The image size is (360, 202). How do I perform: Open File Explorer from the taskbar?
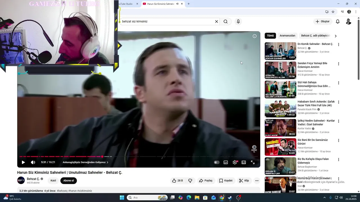point(197,198)
